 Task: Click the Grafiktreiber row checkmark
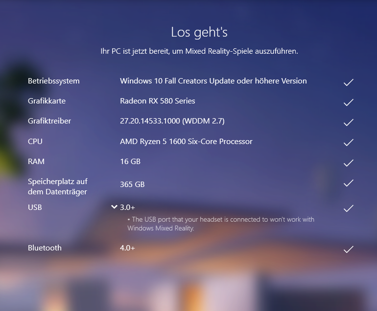pyautogui.click(x=349, y=122)
